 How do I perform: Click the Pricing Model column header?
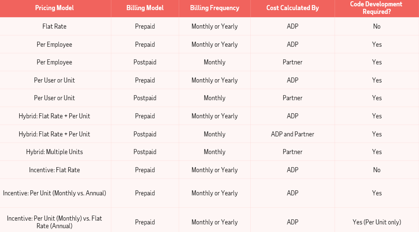[54, 8]
